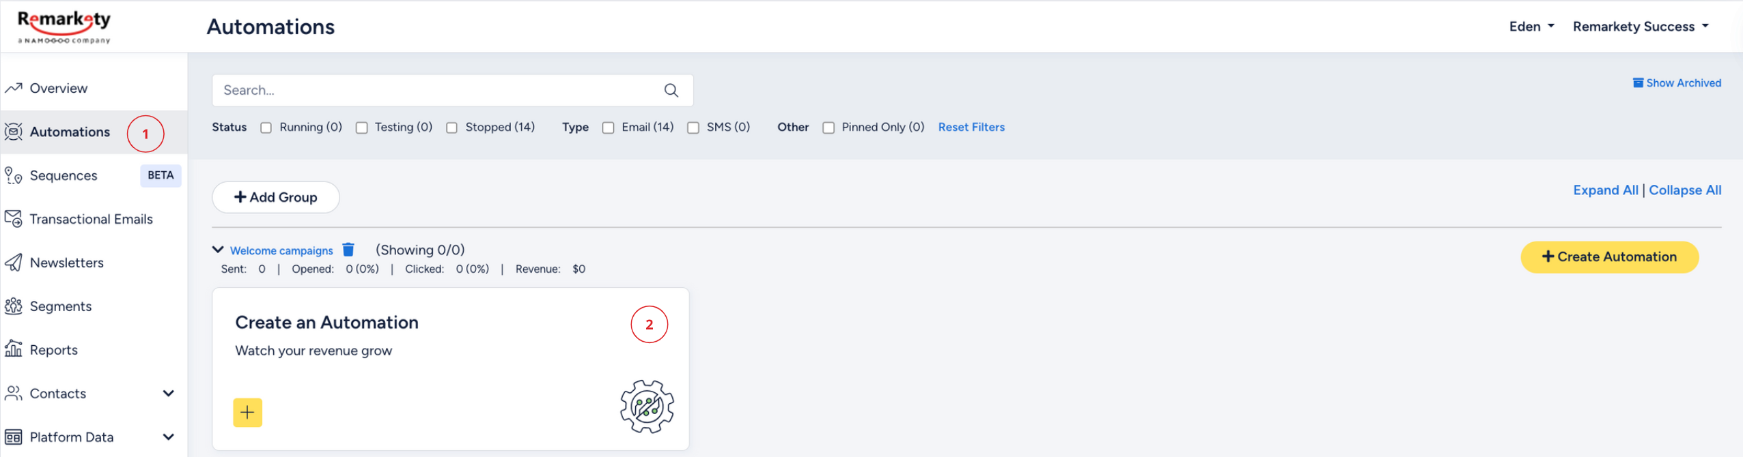The height and width of the screenshot is (457, 1743).
Task: Click the Remarkety logo
Action: [64, 27]
